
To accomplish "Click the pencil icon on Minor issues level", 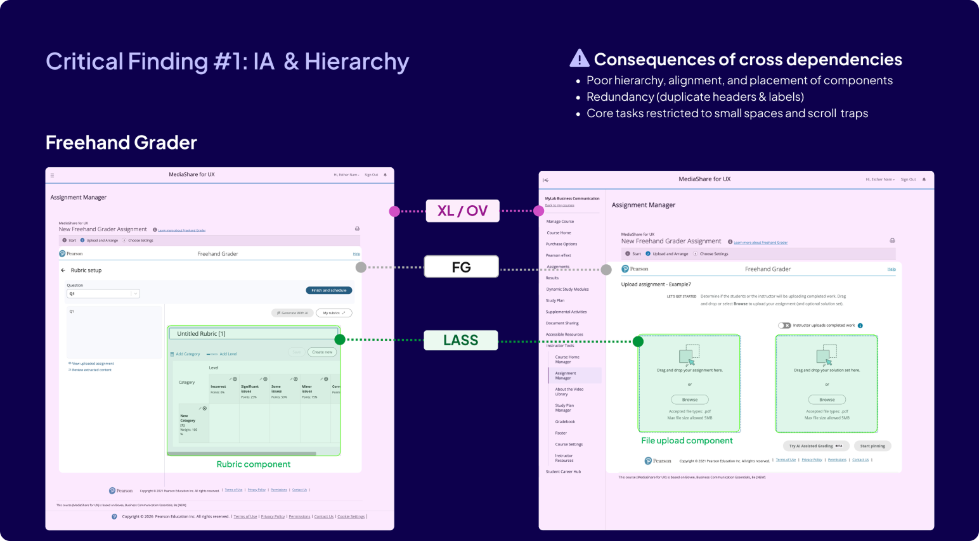I will [x=321, y=379].
